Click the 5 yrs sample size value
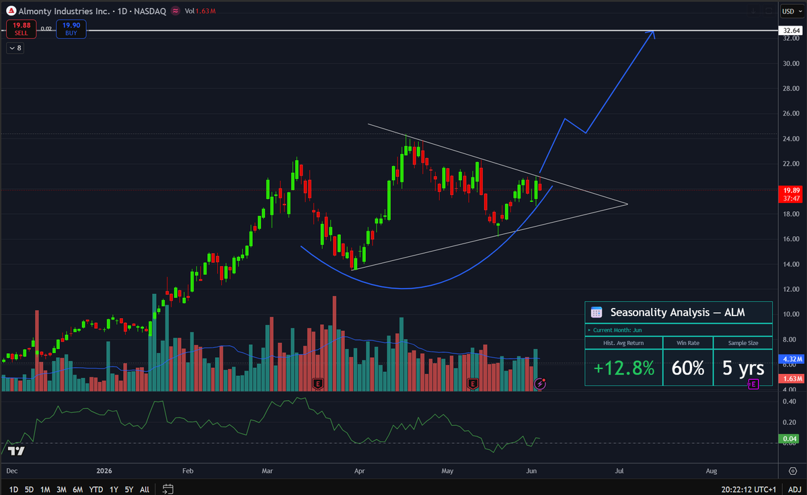This screenshot has width=807, height=495. pos(743,367)
